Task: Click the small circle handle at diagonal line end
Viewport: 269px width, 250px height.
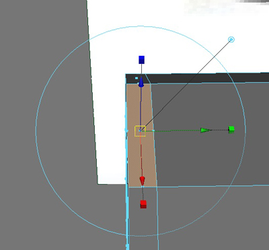Action: [x=231, y=40]
